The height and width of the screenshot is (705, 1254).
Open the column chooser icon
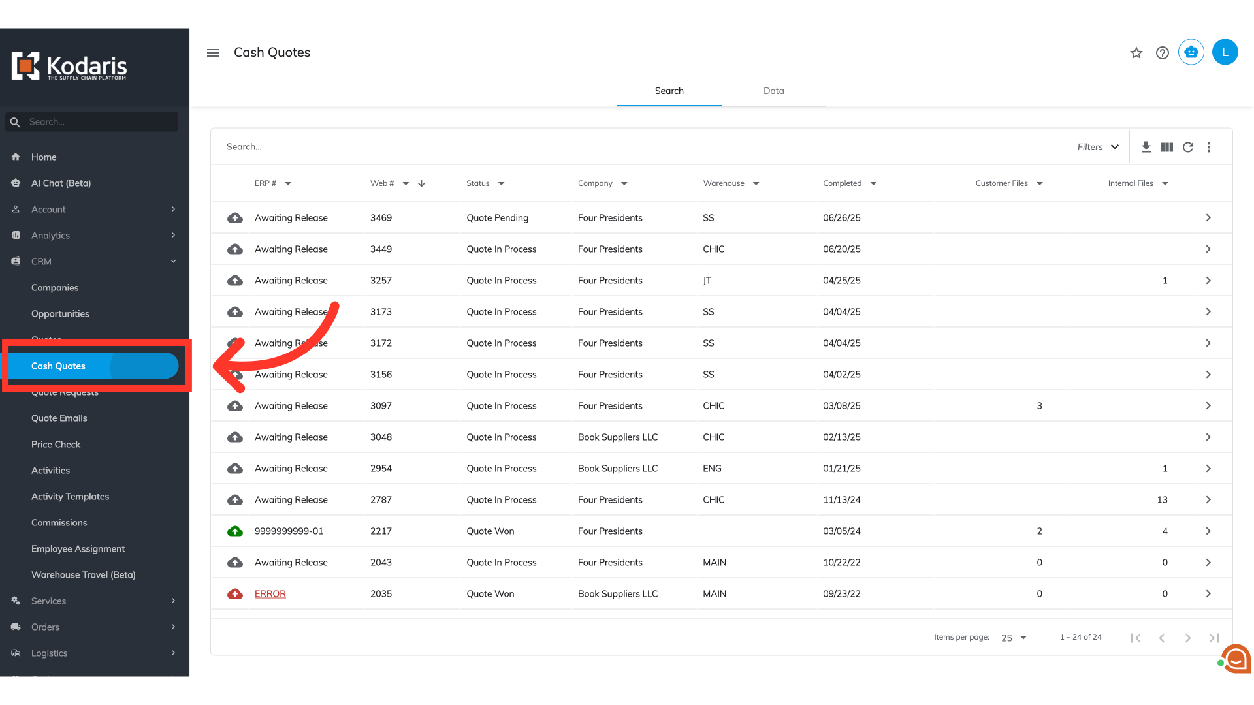click(x=1167, y=147)
